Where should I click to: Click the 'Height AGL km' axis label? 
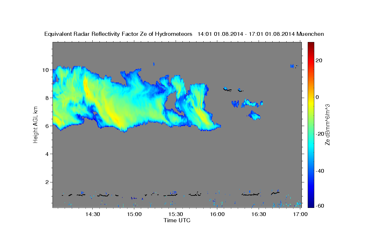coord(35,125)
